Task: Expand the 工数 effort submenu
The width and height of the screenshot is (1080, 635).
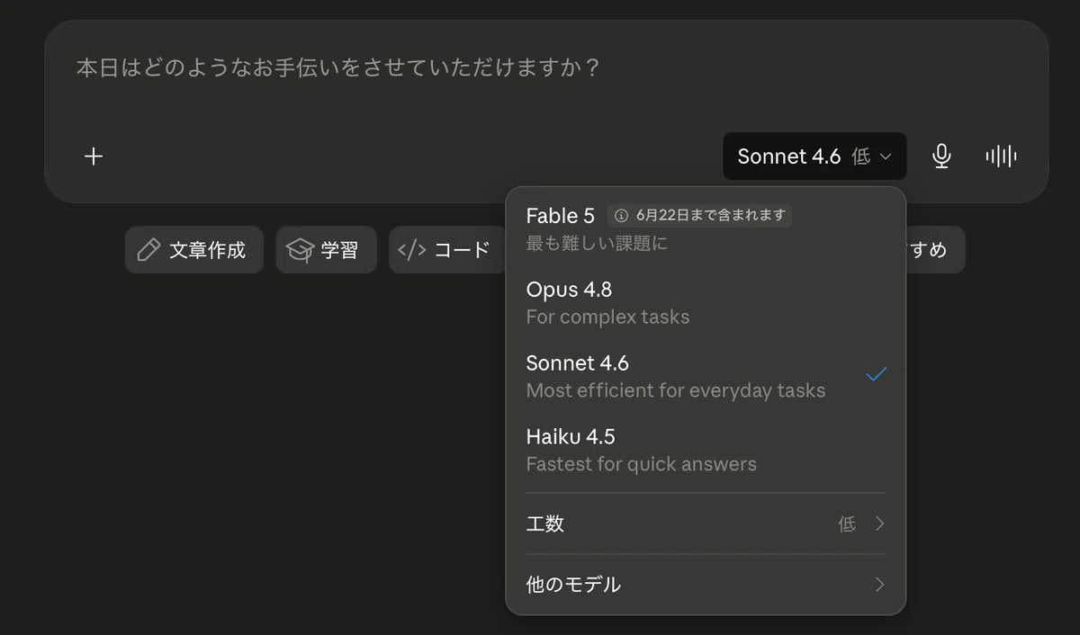Action: coord(706,523)
